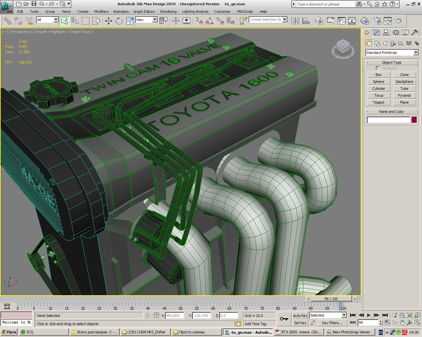Toggle the Selection Lock padlock
The image size is (422, 337).
point(147,315)
